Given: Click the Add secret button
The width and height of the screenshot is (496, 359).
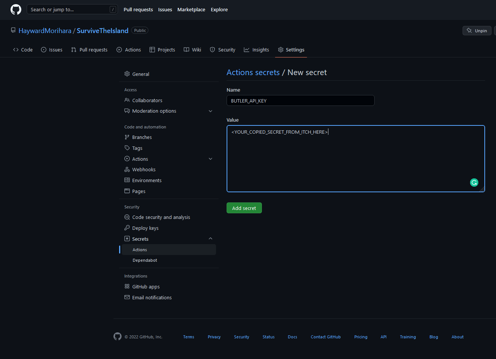Looking at the screenshot, I should (244, 208).
